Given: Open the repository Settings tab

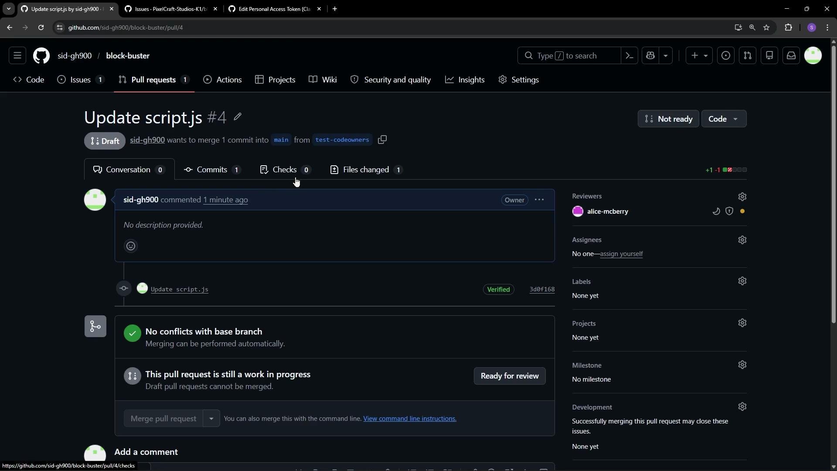Looking at the screenshot, I should coord(519,80).
